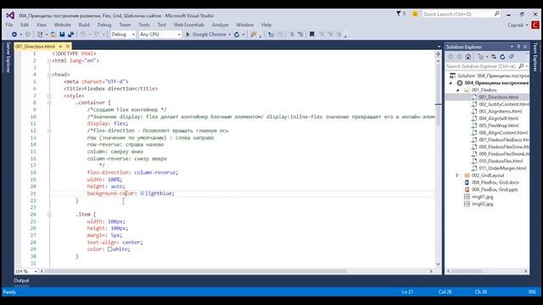
Task: Click the editor split-window plus button
Action: [x=438, y=54]
